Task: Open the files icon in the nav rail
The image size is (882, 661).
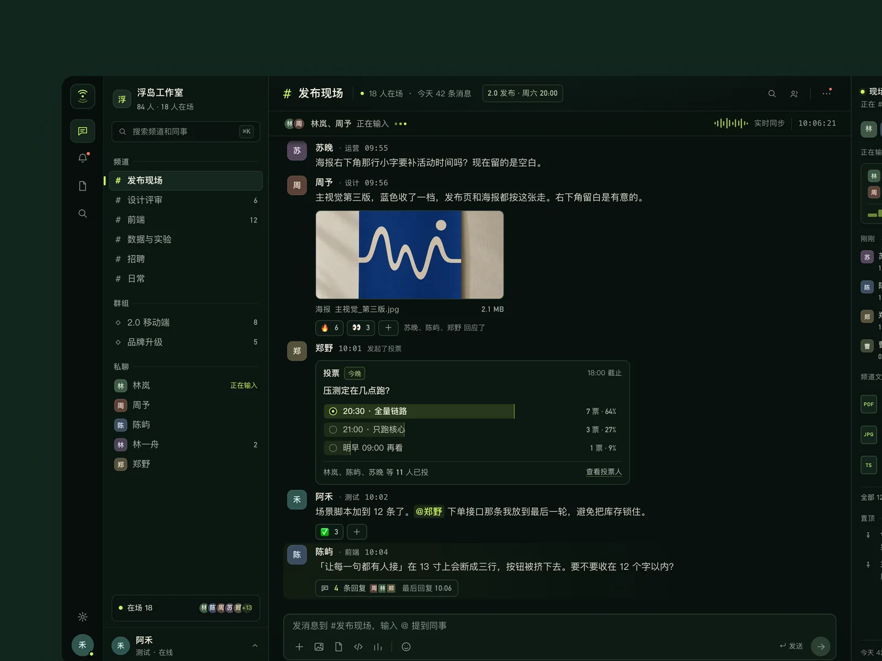Action: point(83,186)
